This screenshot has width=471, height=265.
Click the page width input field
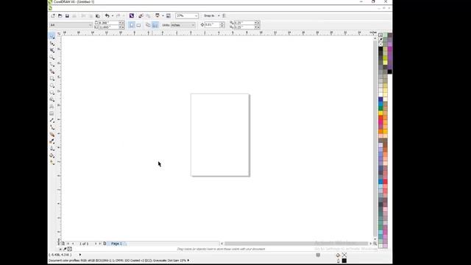tap(108, 23)
